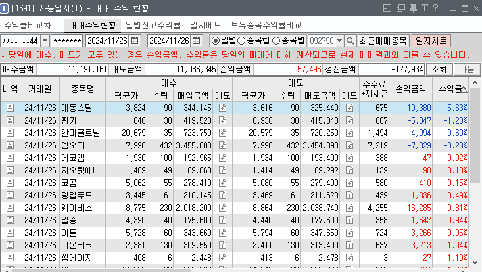This screenshot has height=272, width=482.
Task: Click profit value 16,285
Action: tap(419, 208)
